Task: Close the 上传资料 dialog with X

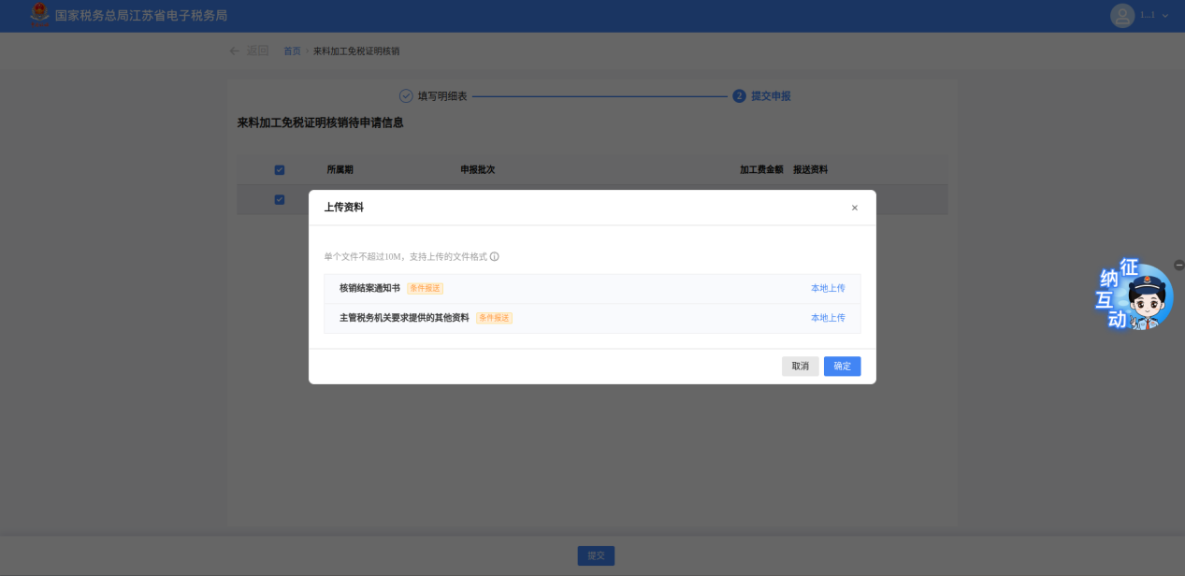Action: click(x=854, y=208)
